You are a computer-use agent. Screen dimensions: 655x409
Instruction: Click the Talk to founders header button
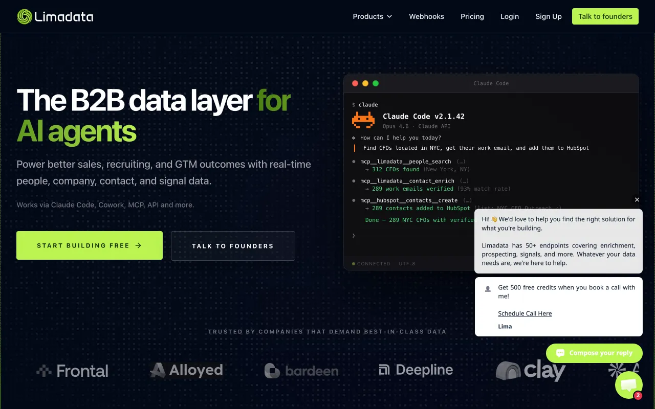point(605,16)
